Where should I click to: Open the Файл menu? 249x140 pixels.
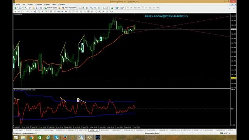18,4
